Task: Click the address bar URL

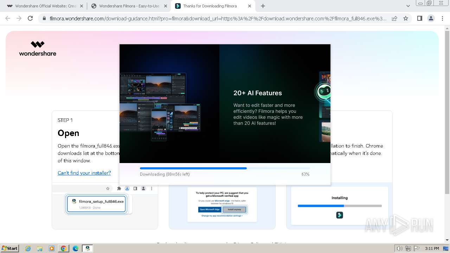Action: [218, 18]
